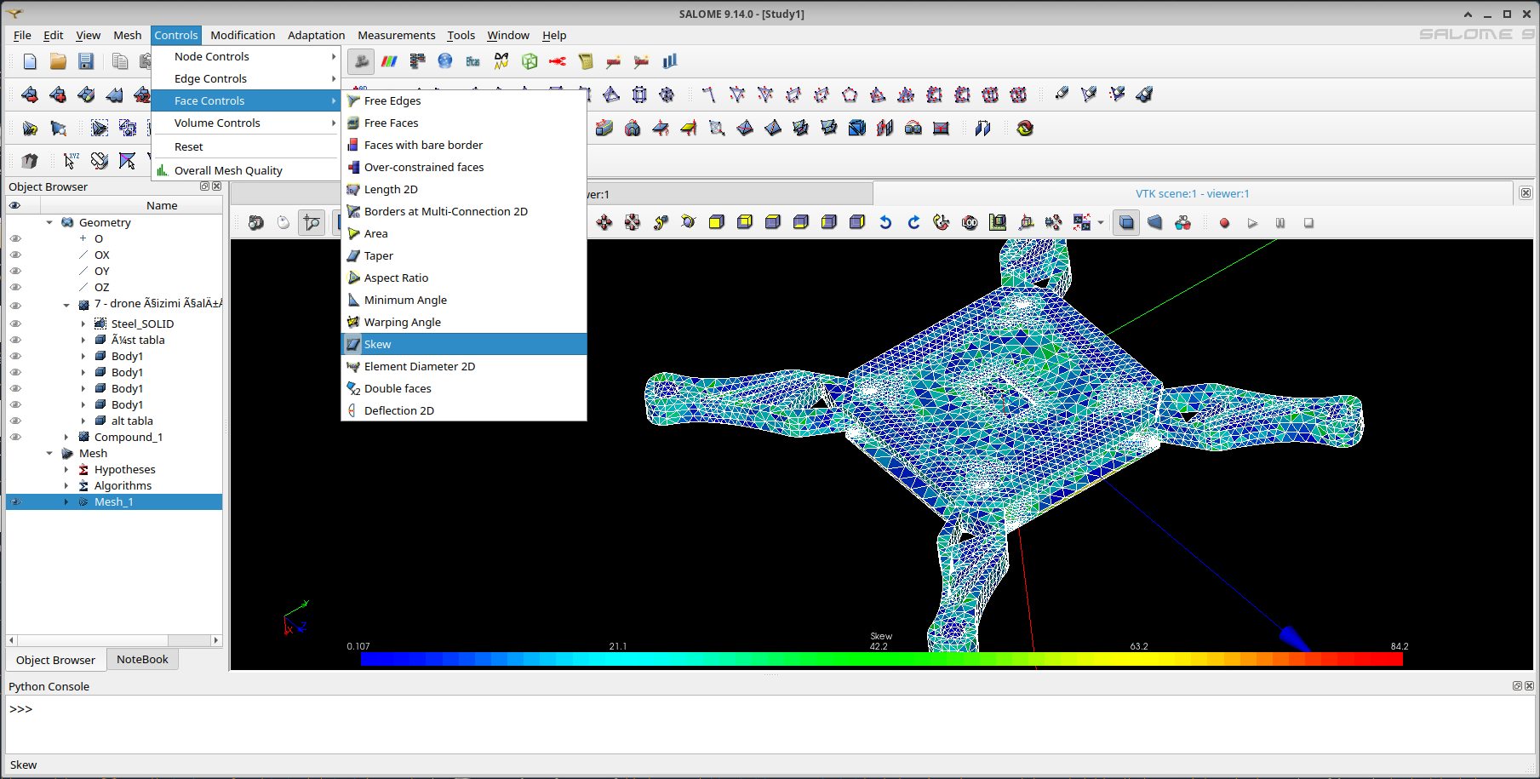The height and width of the screenshot is (779, 1540).
Task: Toggle visibility eye of Steel_SOLID
Action: coord(15,324)
